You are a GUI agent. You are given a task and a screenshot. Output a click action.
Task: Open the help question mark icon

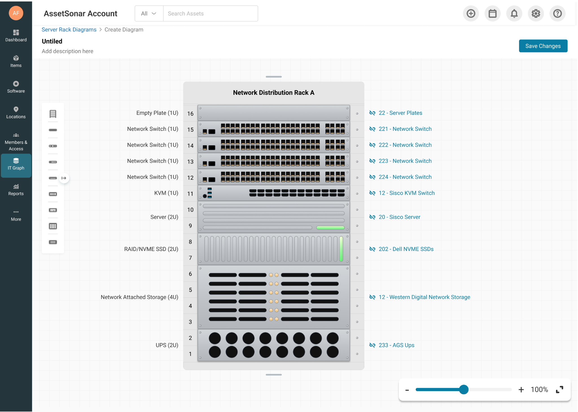coord(557,14)
